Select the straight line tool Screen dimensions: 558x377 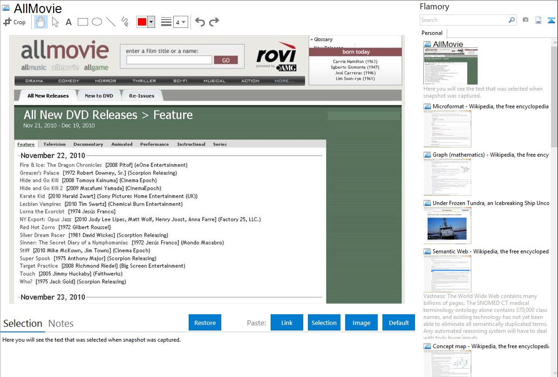111,22
